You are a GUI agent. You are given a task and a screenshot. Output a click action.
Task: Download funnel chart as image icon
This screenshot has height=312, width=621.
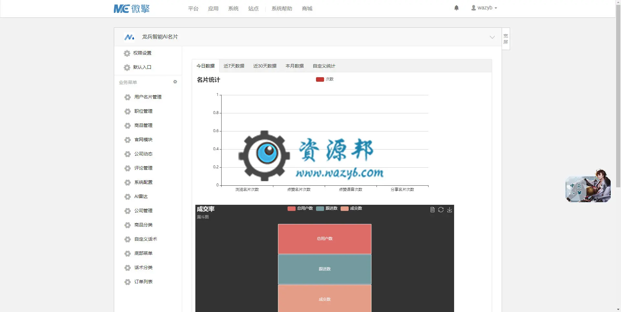450,210
